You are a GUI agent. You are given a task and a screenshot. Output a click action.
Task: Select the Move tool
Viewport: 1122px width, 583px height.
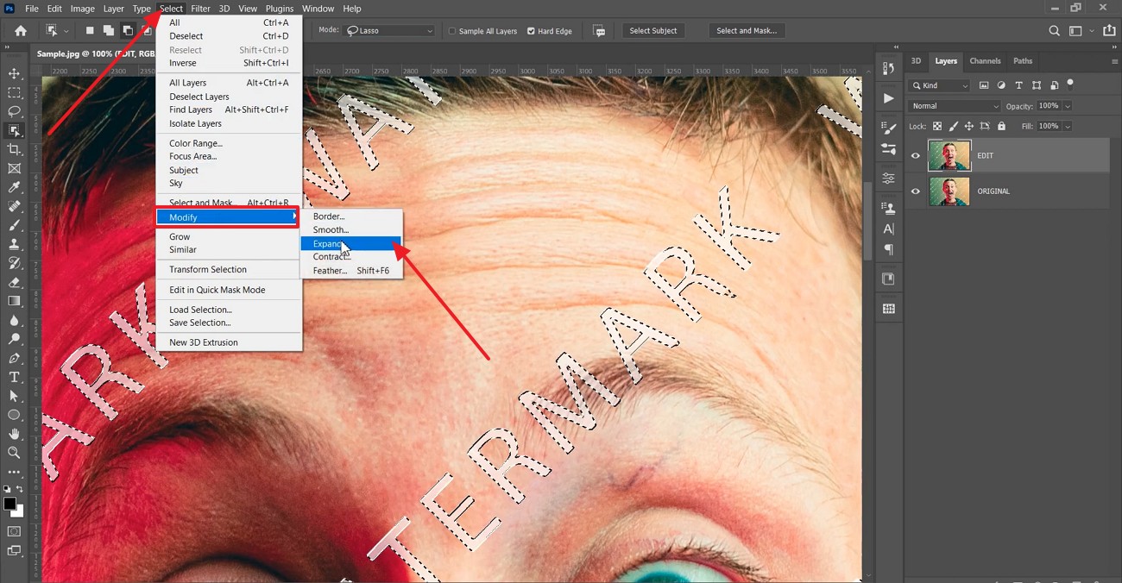(x=14, y=74)
